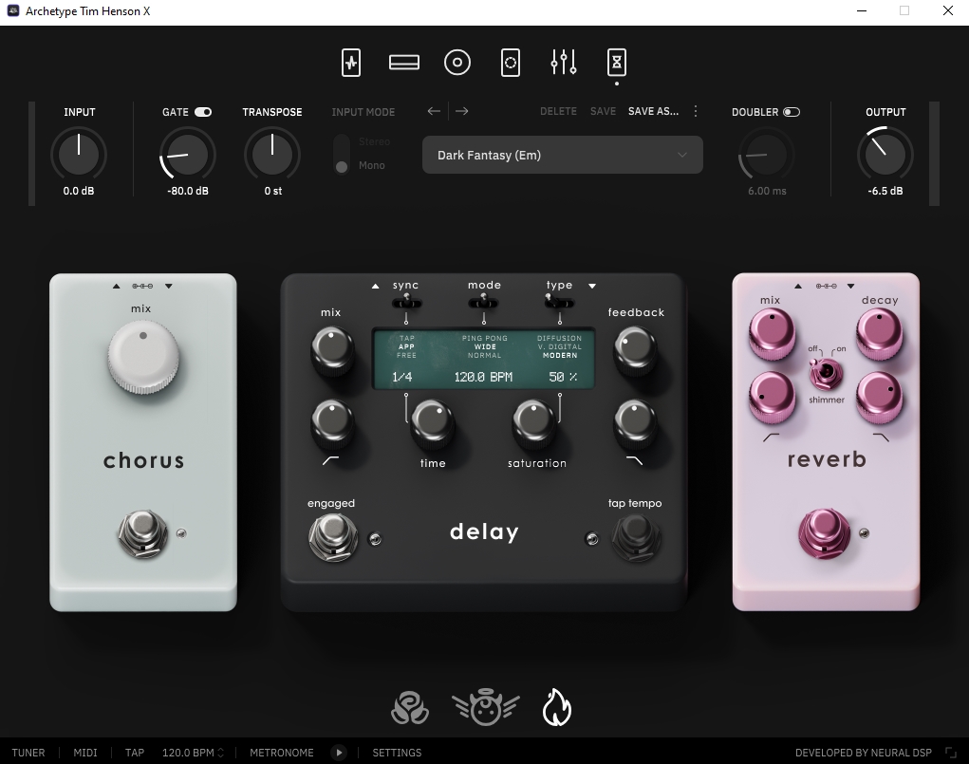Flip the delay type switch

click(x=559, y=302)
